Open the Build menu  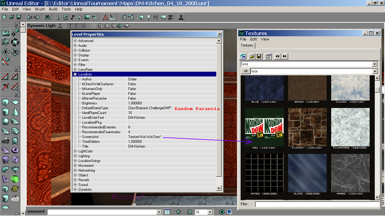(53, 9)
